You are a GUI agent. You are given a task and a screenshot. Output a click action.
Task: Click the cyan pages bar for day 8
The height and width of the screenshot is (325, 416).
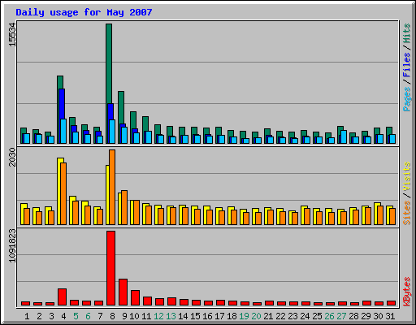pos(112,132)
